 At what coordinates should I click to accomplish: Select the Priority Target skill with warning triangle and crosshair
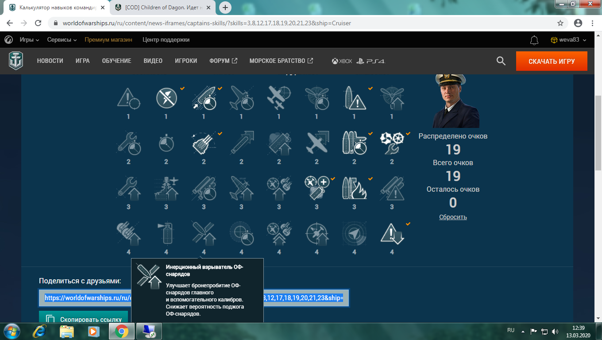coord(128,98)
